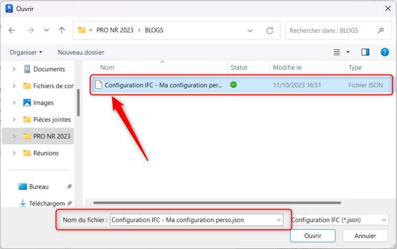Refresh the BLOGS folder view
Image resolution: width=397 pixels, height=249 pixels.
270,30
